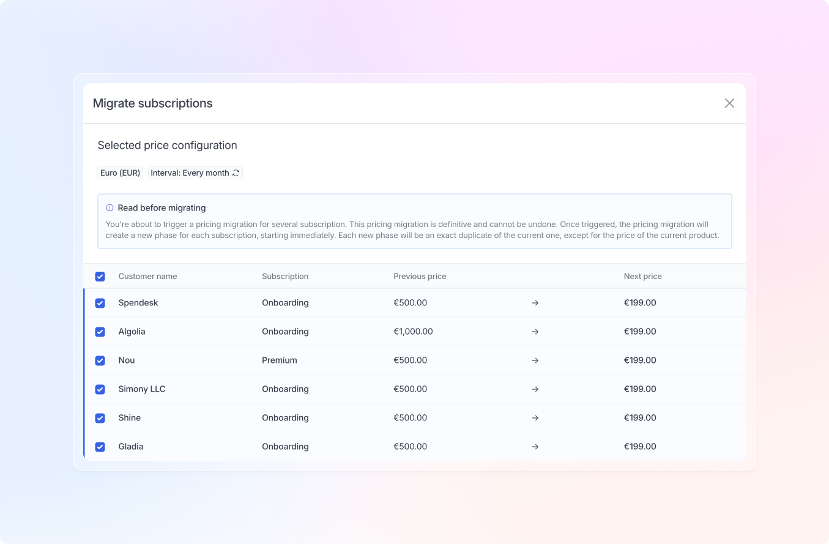Click the arrow icon in Gladia row

[535, 447]
